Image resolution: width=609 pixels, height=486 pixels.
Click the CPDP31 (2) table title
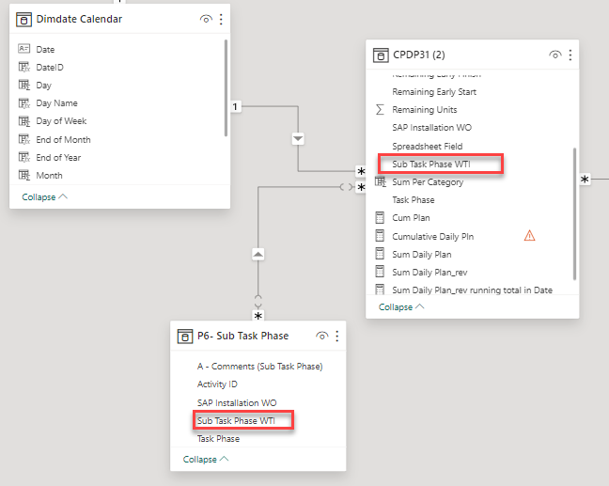[419, 55]
